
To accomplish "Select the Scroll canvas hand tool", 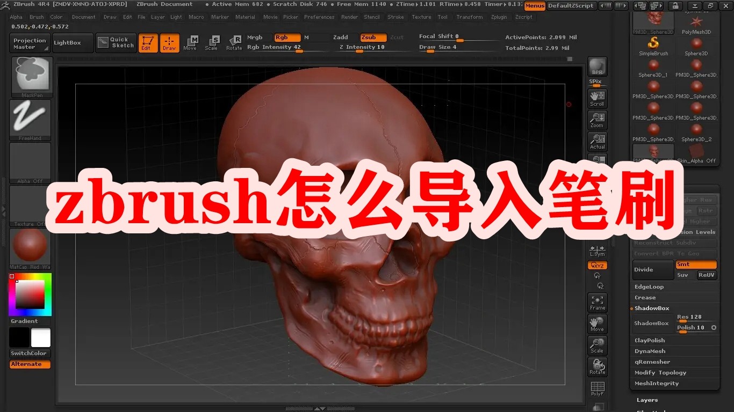I will point(597,98).
